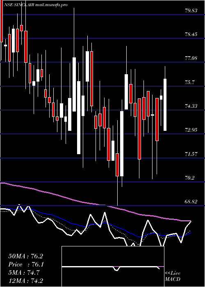Click the 74.33 price axis label
Image resolution: width=205 pixels, height=287 pixels.
click(191, 106)
